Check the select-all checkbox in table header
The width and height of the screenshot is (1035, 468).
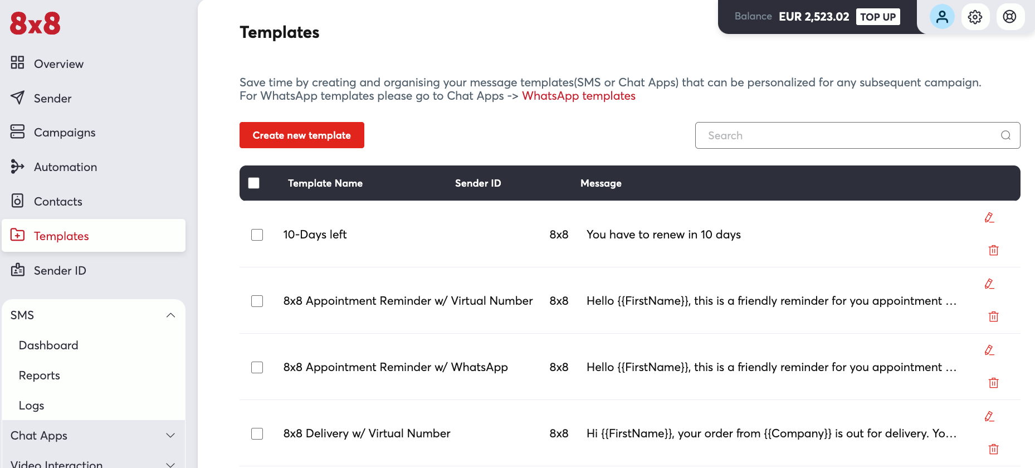coord(254,183)
